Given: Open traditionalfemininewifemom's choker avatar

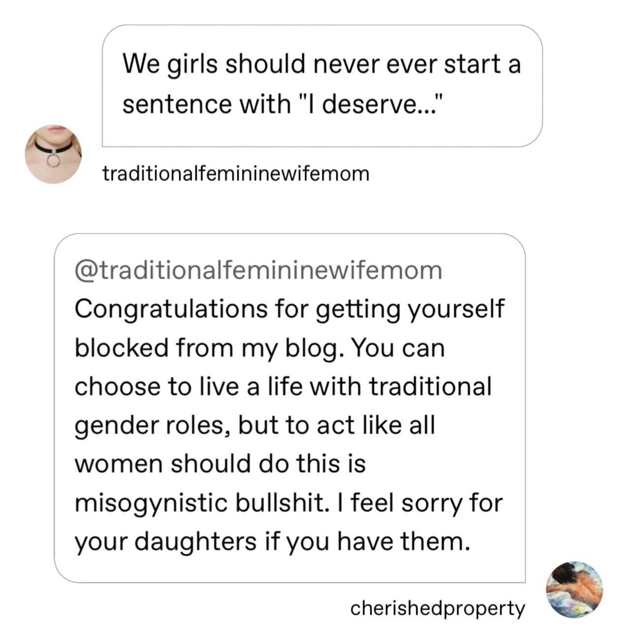Looking at the screenshot, I should coord(54,154).
